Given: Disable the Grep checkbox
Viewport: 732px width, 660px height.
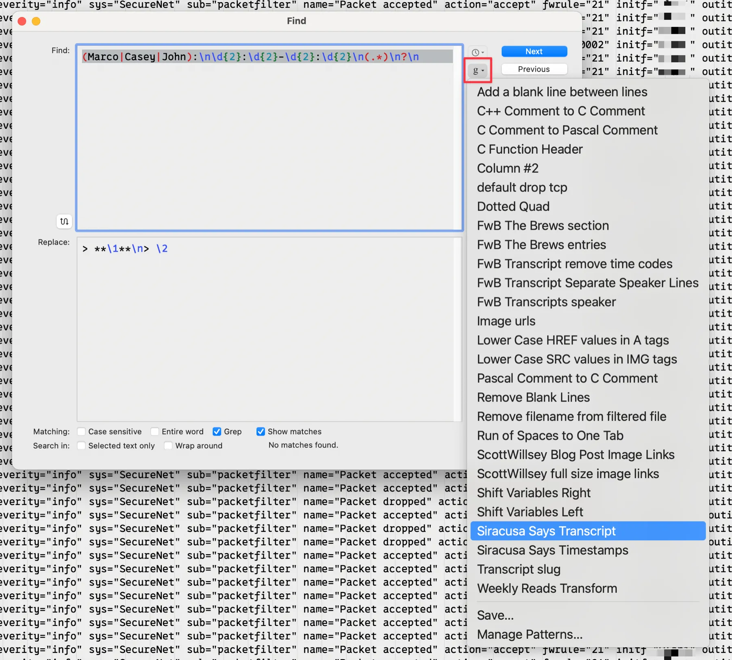Looking at the screenshot, I should click(218, 431).
